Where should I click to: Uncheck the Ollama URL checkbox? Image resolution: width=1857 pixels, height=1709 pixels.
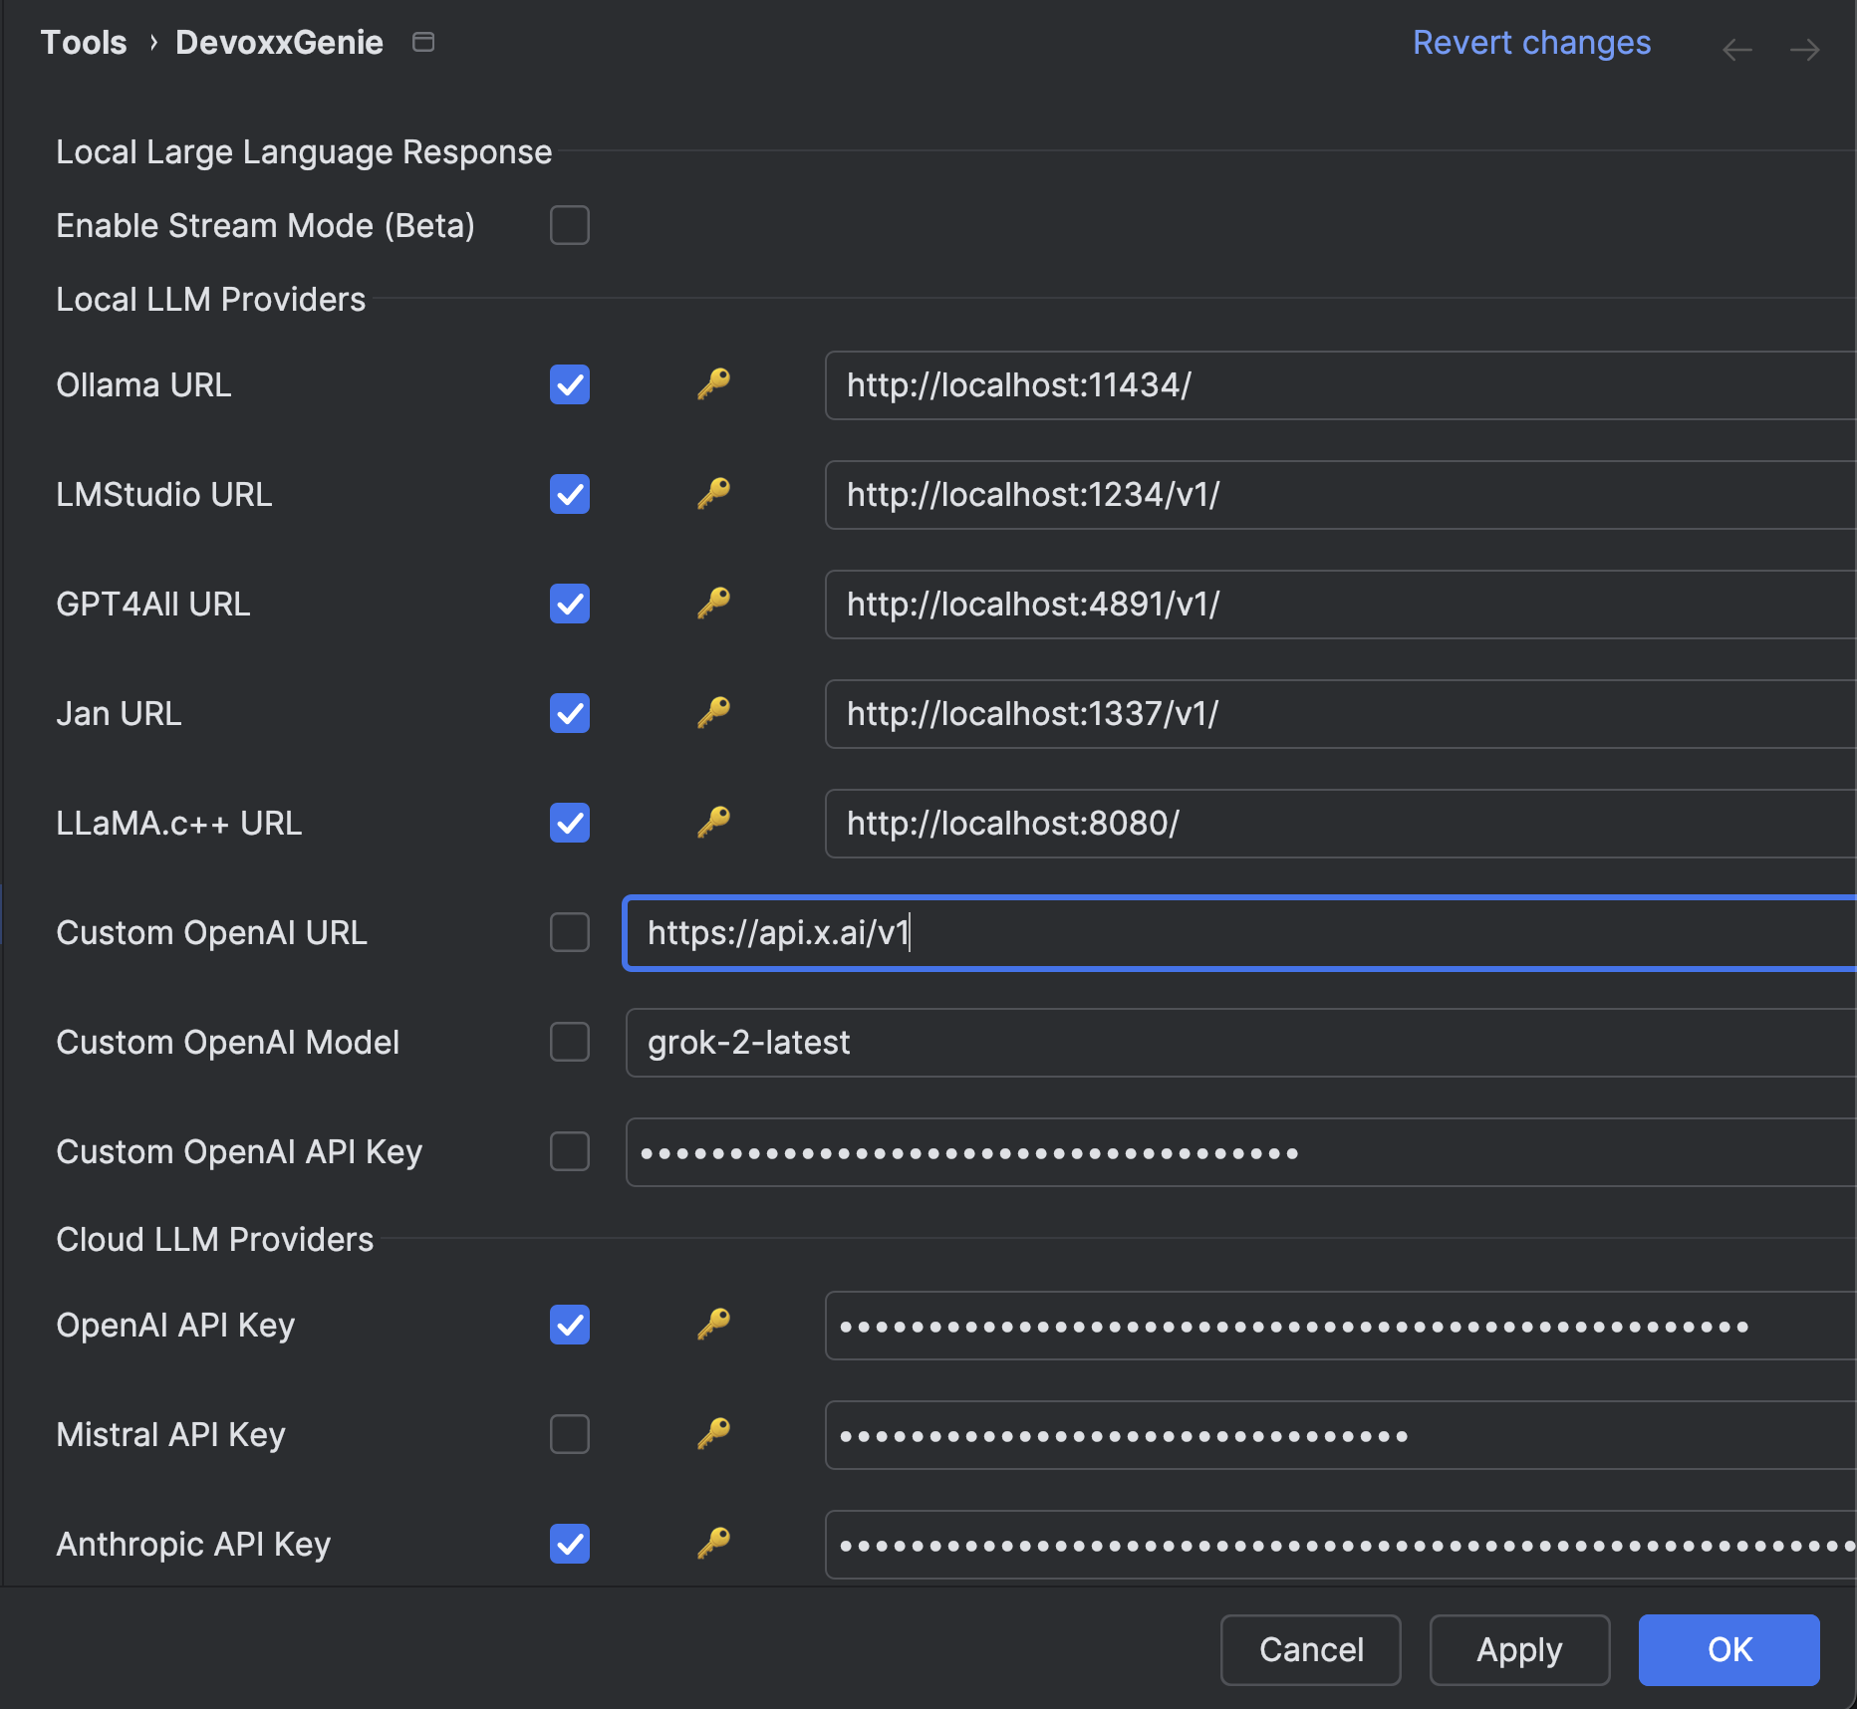[x=570, y=384]
